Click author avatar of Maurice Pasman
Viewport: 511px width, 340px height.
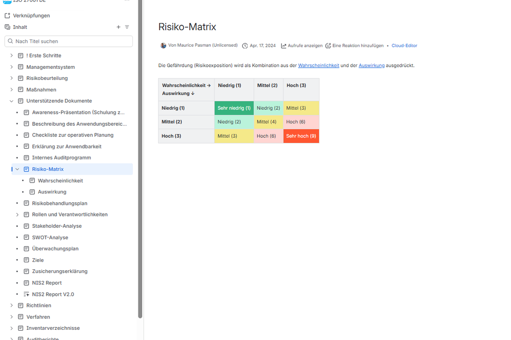[x=163, y=45]
